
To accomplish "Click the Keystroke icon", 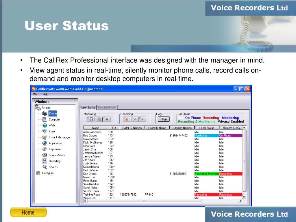I will click(45, 149).
